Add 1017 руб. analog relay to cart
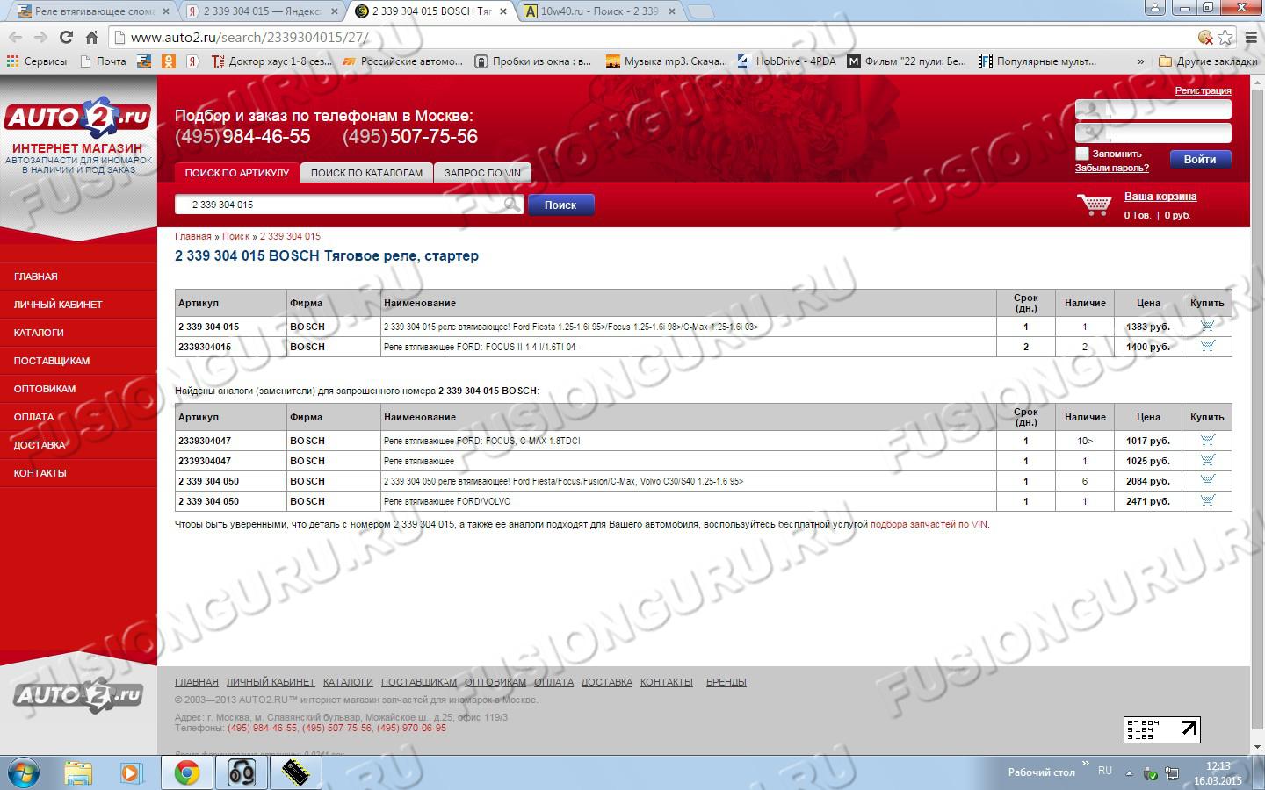The image size is (1265, 790). 1207,440
